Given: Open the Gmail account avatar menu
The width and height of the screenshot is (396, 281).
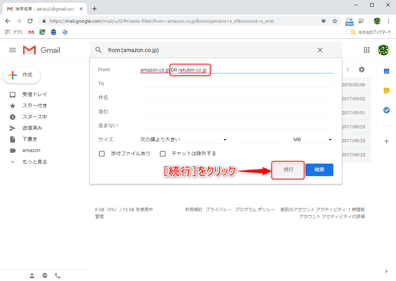Looking at the screenshot, I should [x=384, y=50].
